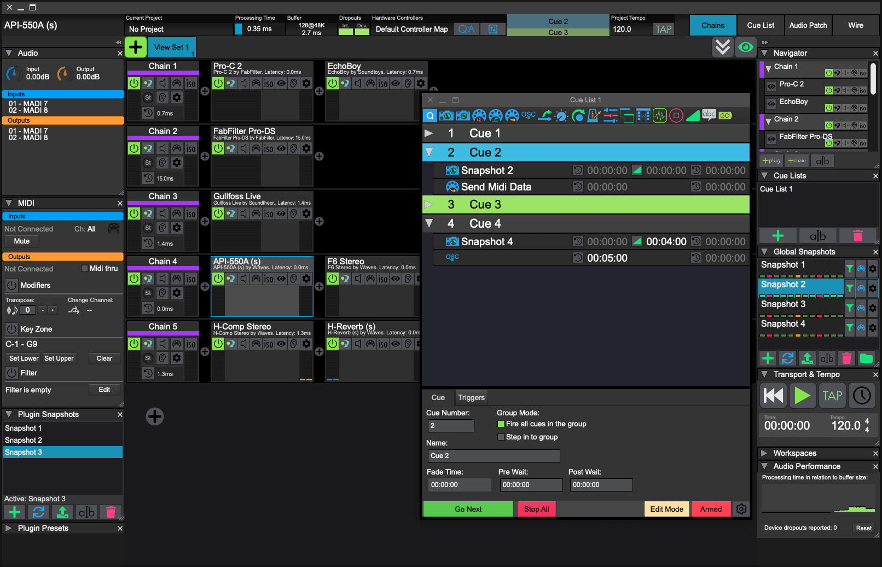Select the GO icon in the Cue List toolbar
Viewport: 882px width, 567px height.
(725, 115)
